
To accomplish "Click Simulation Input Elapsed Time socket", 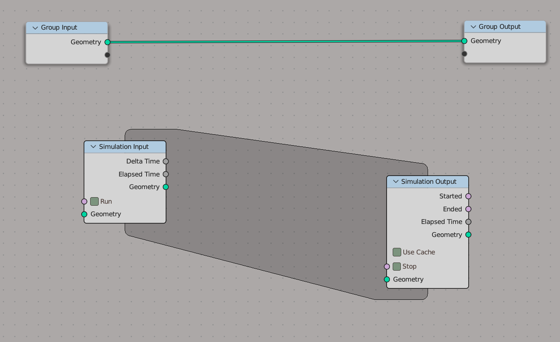I will point(166,174).
